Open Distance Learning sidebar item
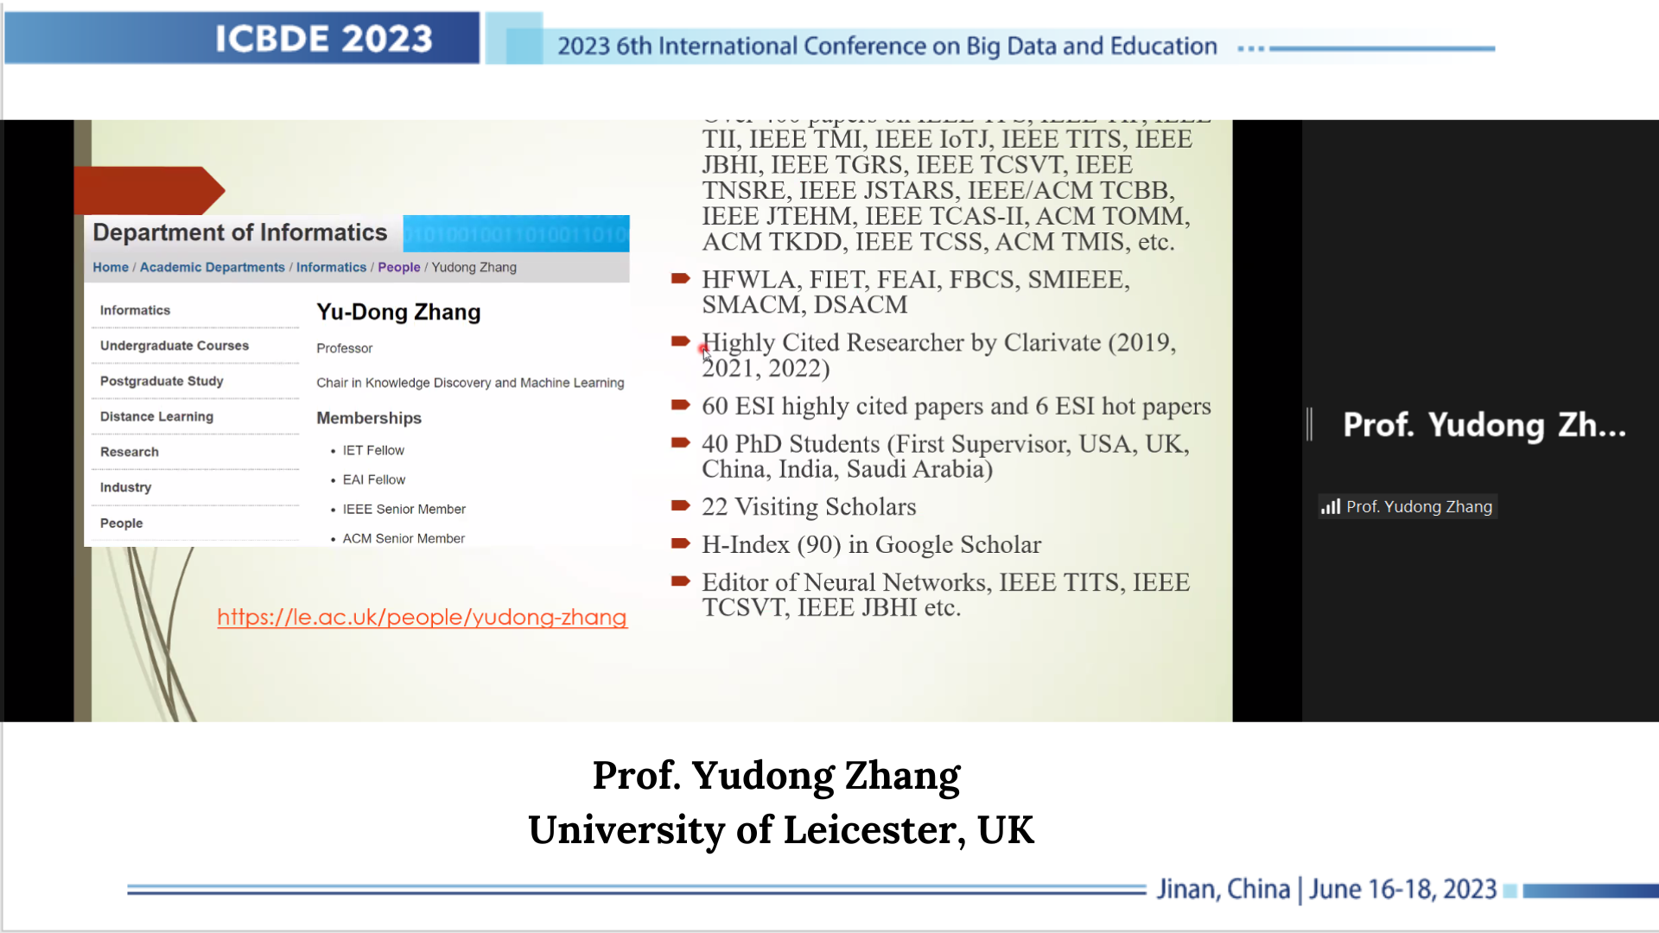 tap(156, 416)
